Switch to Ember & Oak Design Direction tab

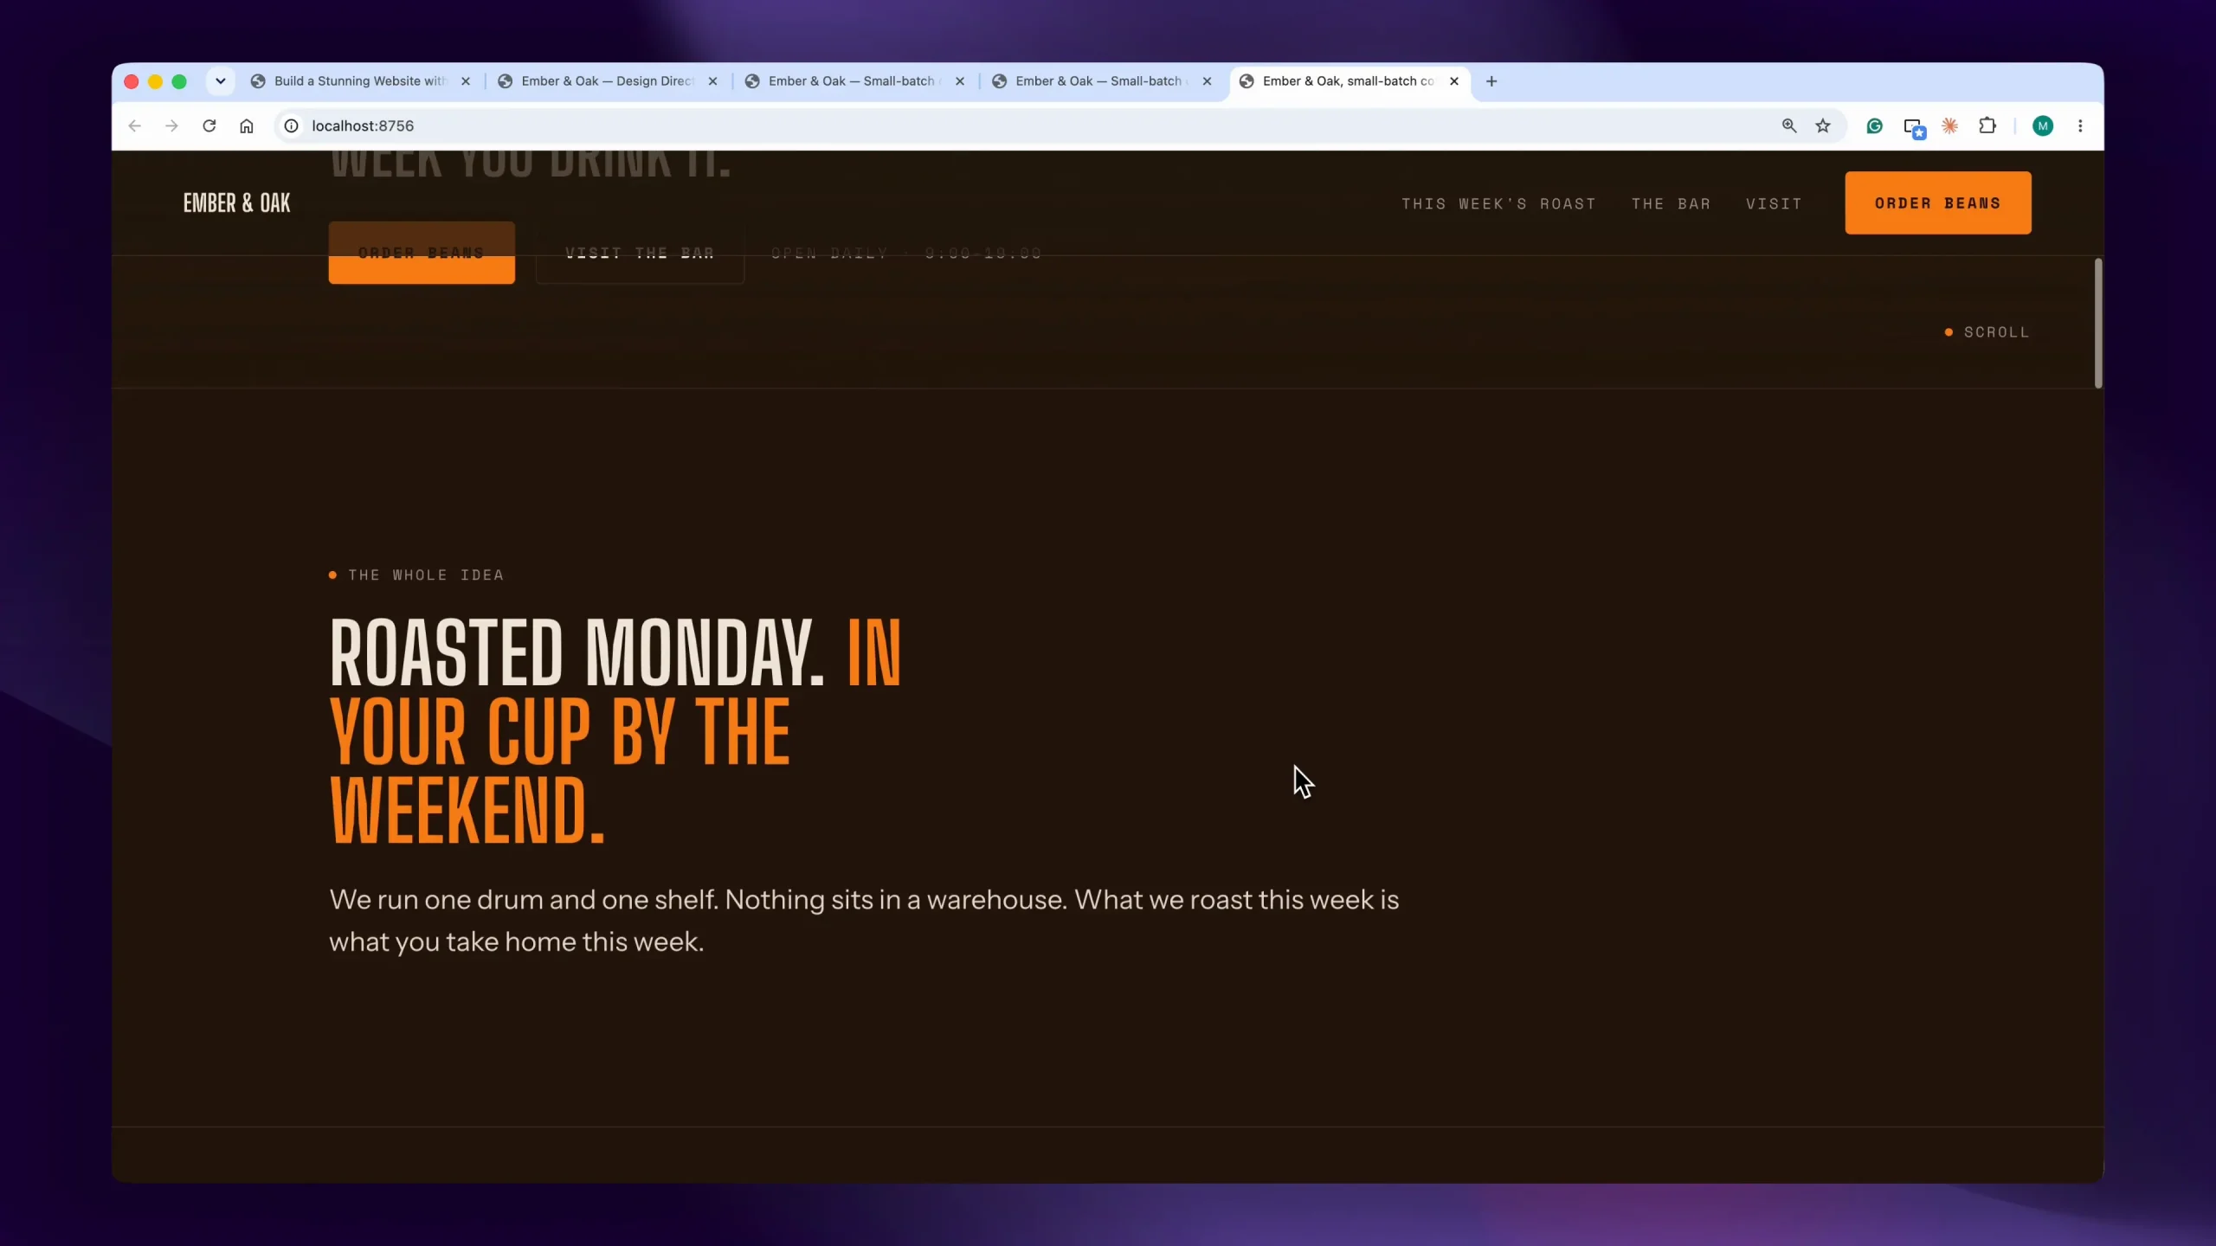pyautogui.click(x=608, y=81)
